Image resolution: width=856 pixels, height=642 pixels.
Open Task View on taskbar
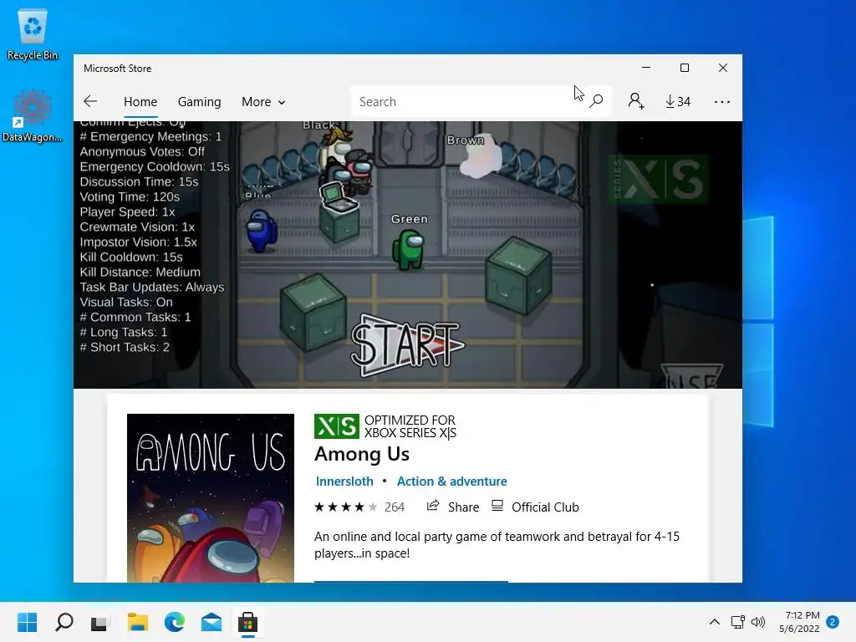99,622
